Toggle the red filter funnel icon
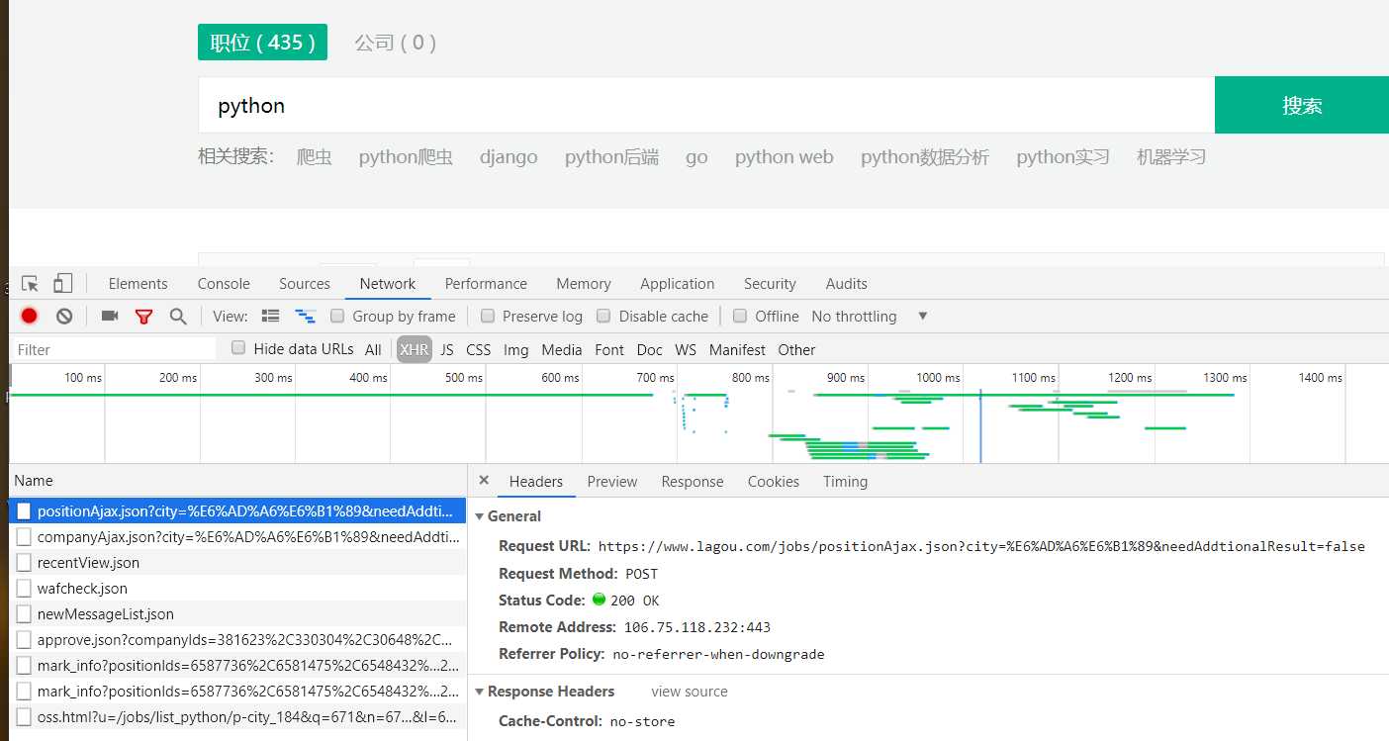The width and height of the screenshot is (1389, 741). tap(144, 317)
